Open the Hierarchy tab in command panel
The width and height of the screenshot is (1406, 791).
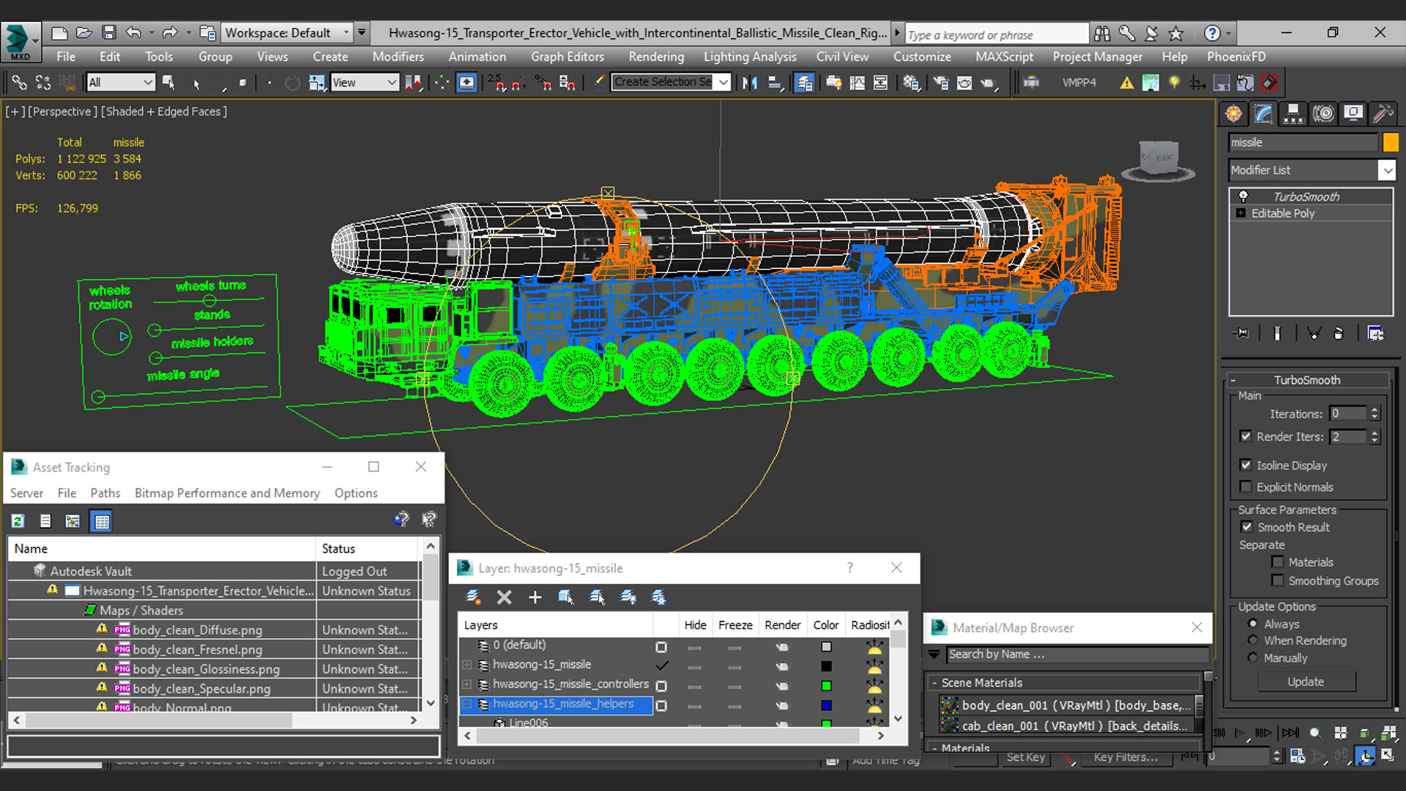[1293, 114]
